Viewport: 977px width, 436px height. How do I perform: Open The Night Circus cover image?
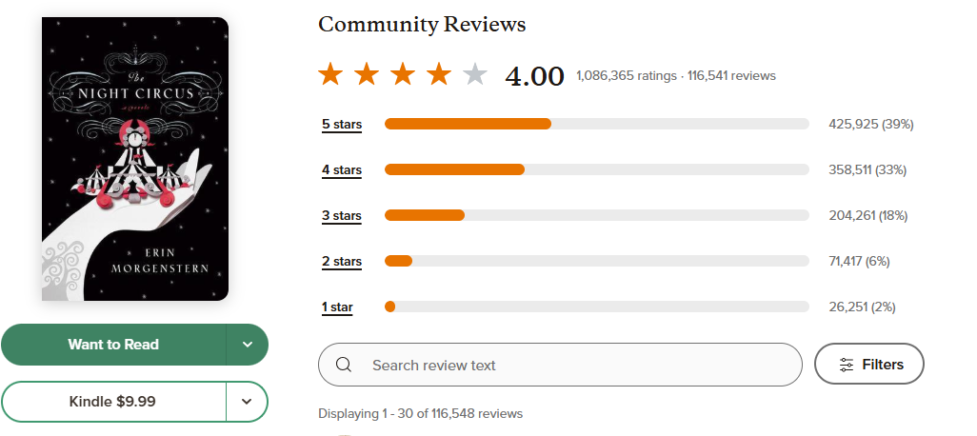click(x=134, y=159)
